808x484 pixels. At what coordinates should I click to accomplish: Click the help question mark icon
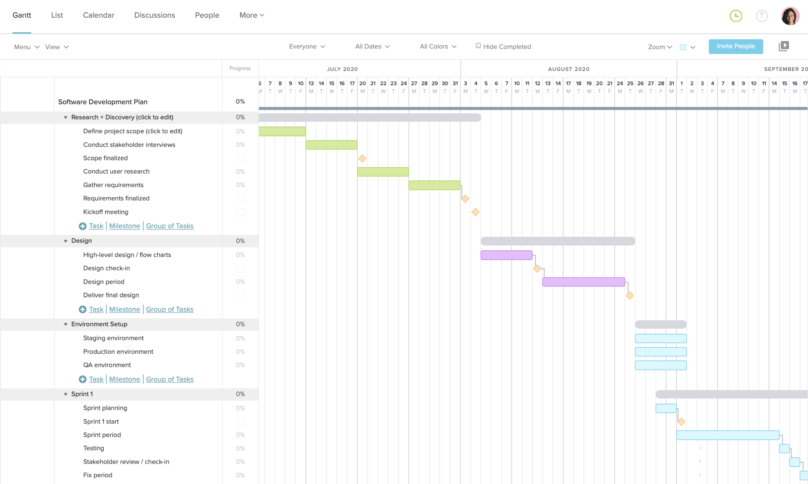[x=762, y=15]
